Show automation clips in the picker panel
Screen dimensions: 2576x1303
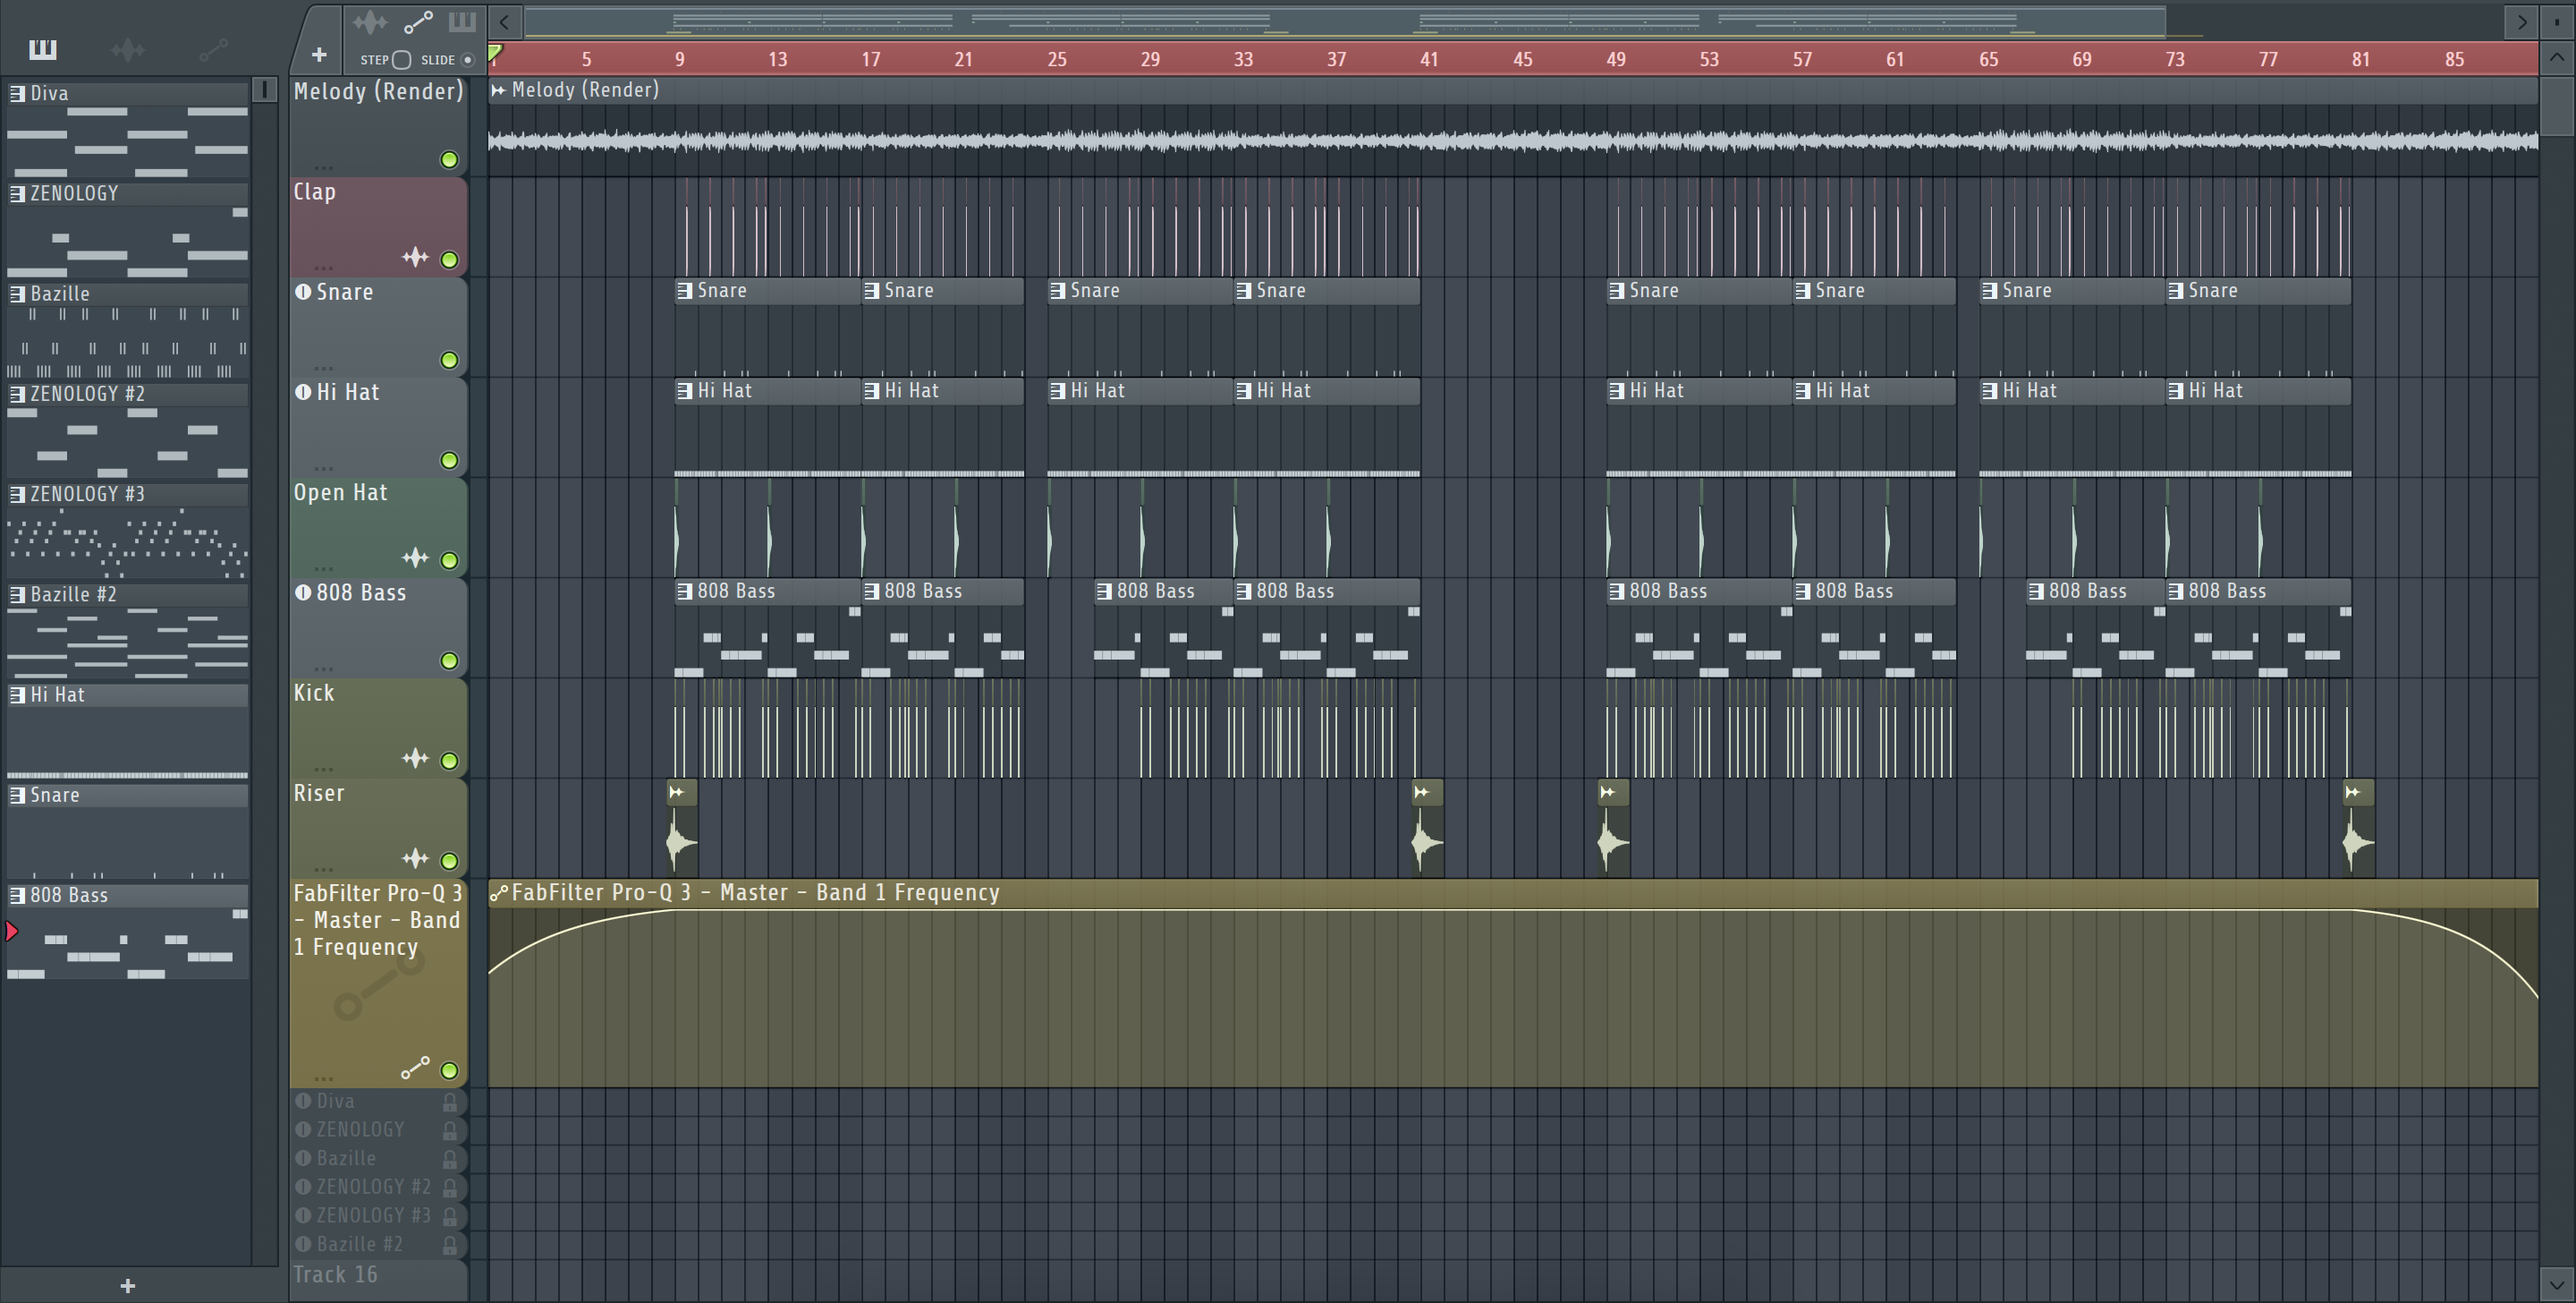[x=214, y=49]
